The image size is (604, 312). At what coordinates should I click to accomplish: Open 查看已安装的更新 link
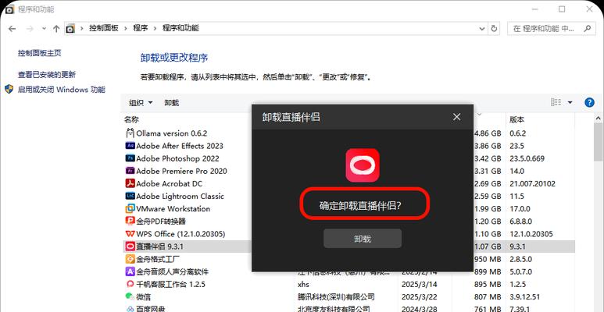[47, 75]
